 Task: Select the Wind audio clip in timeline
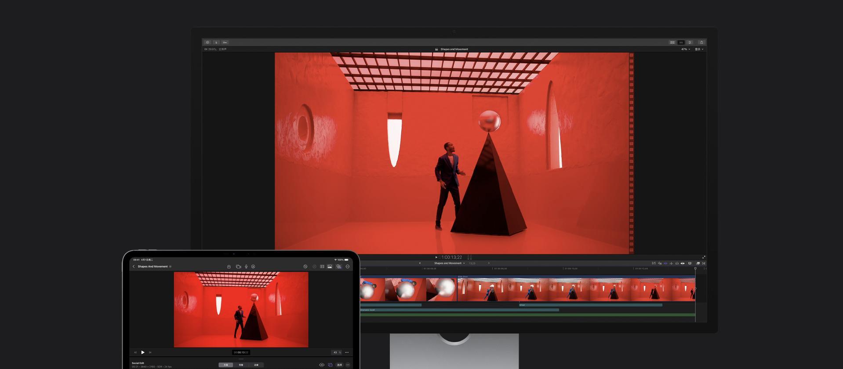[590, 305]
